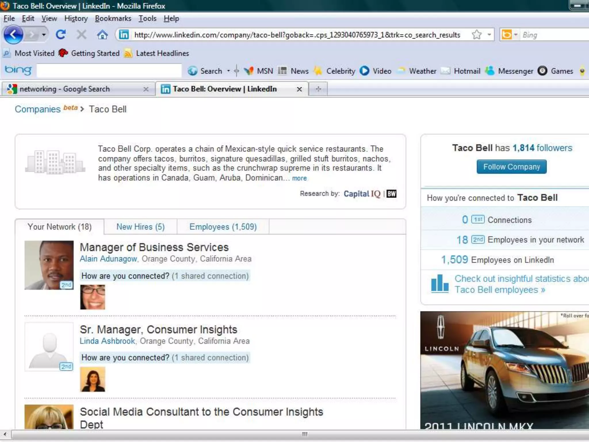
Task: Open Video on the Bing toolbar
Action: point(375,71)
